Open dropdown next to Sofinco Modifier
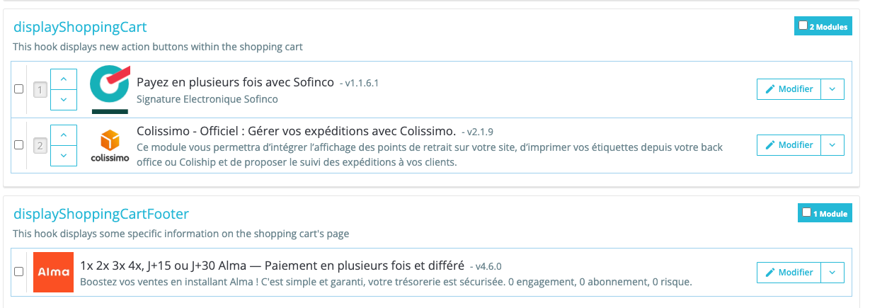870x308 pixels. click(x=832, y=89)
